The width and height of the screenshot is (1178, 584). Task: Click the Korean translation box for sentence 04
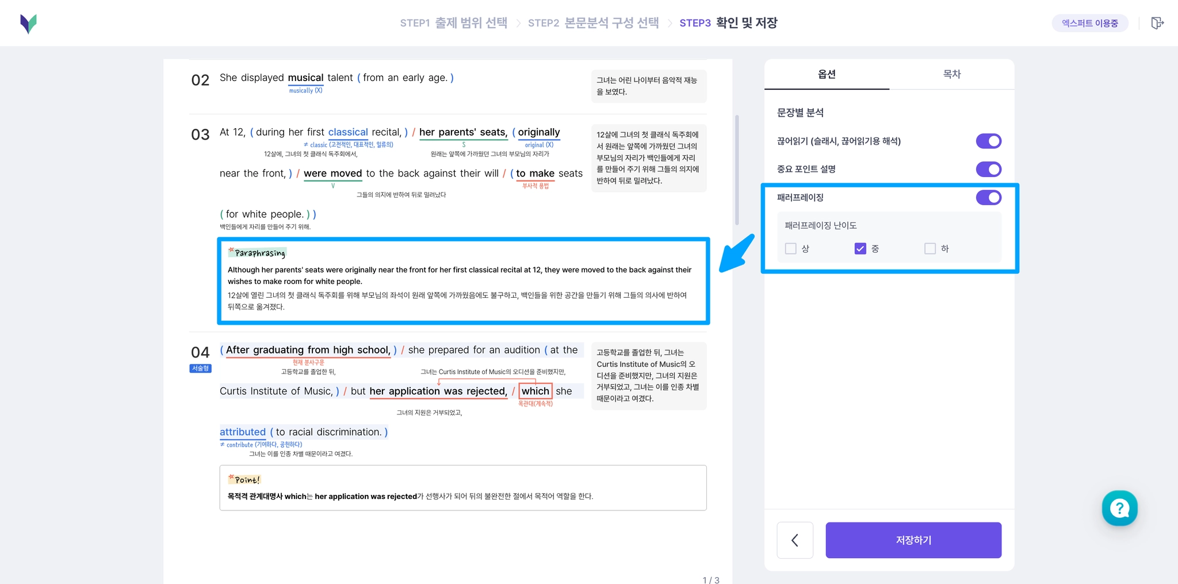coord(649,376)
